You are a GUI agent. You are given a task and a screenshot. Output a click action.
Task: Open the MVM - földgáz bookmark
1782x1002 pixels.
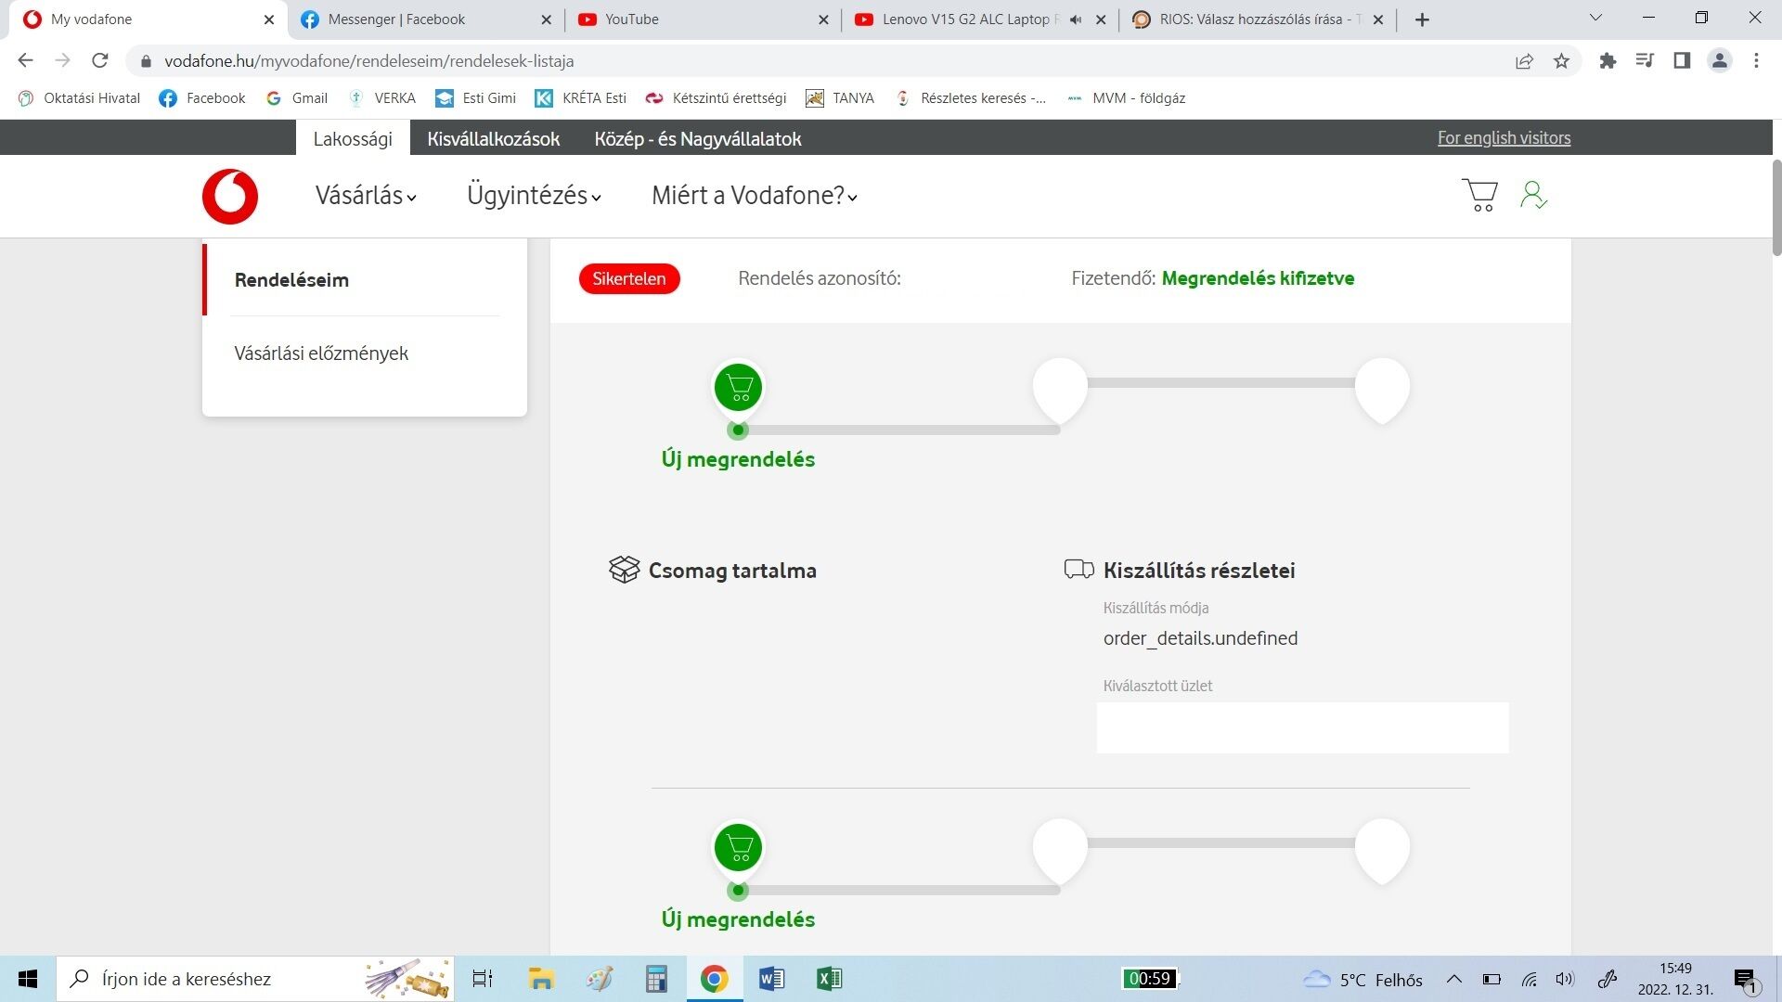1126,98
